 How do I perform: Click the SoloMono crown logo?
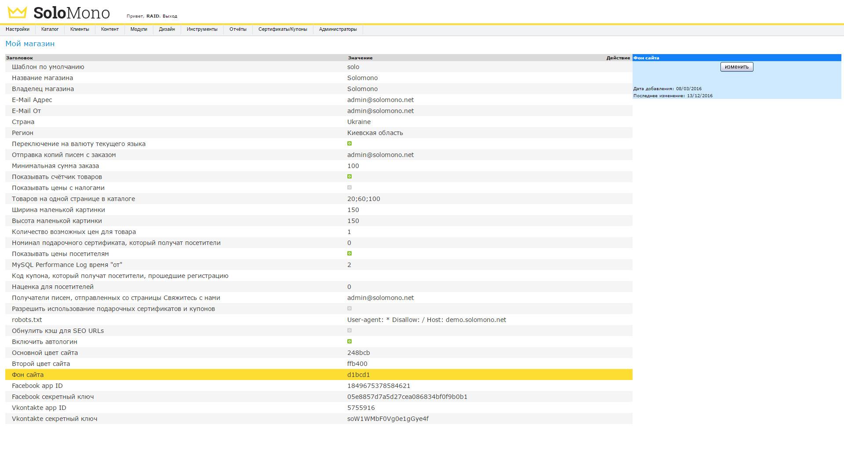[x=17, y=13]
